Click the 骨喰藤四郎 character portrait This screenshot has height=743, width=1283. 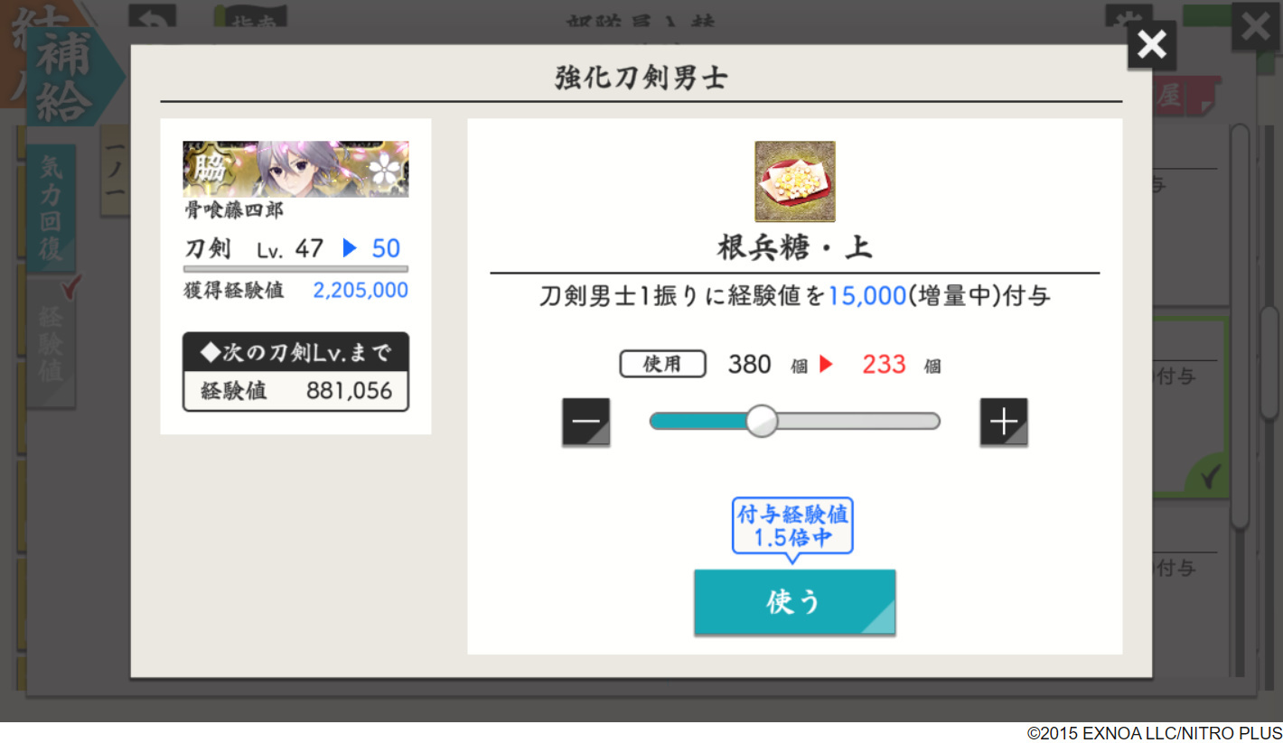tap(295, 169)
